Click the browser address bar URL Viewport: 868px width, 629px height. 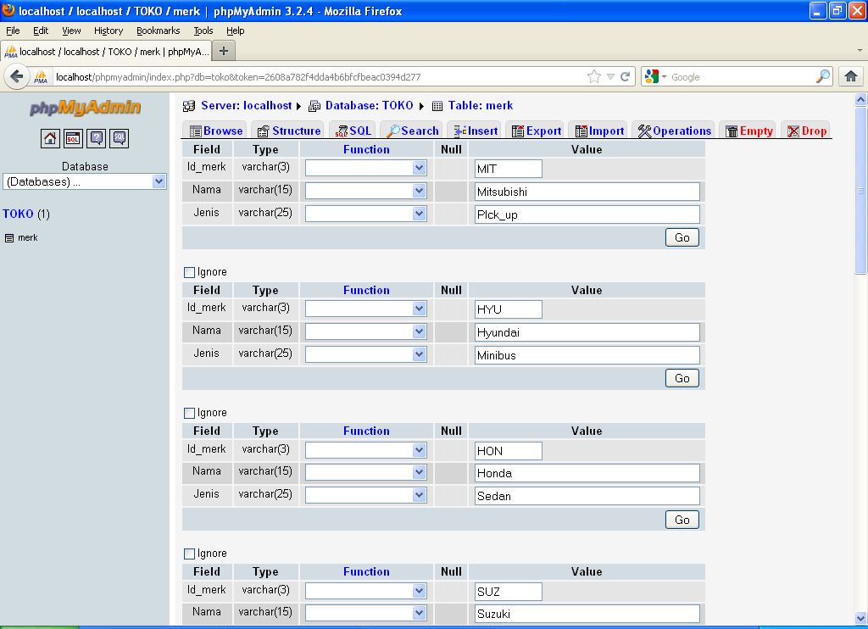(320, 77)
